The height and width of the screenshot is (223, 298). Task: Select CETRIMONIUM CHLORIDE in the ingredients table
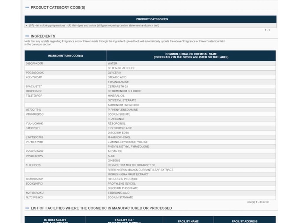coord(124,91)
